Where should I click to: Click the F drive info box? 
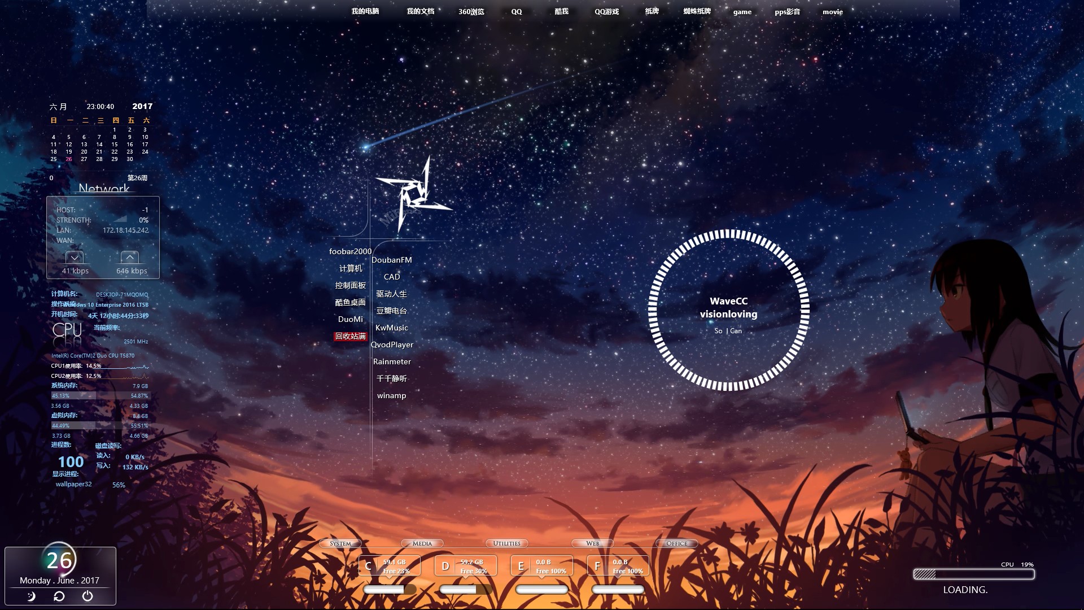[x=618, y=566]
